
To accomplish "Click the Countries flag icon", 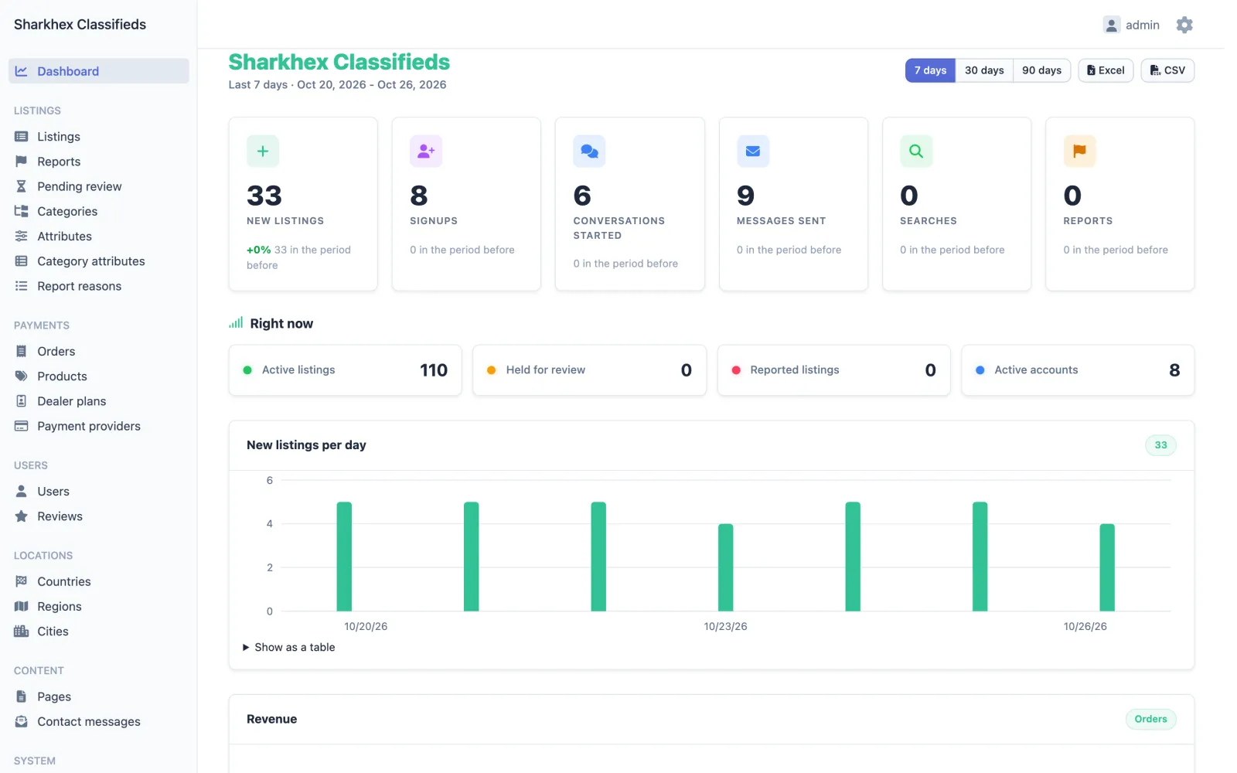I will (22, 581).
